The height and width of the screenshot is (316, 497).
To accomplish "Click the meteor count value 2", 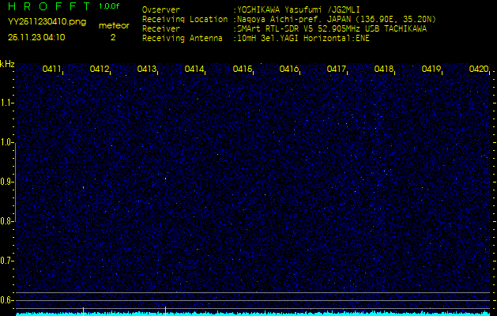I will pos(112,37).
